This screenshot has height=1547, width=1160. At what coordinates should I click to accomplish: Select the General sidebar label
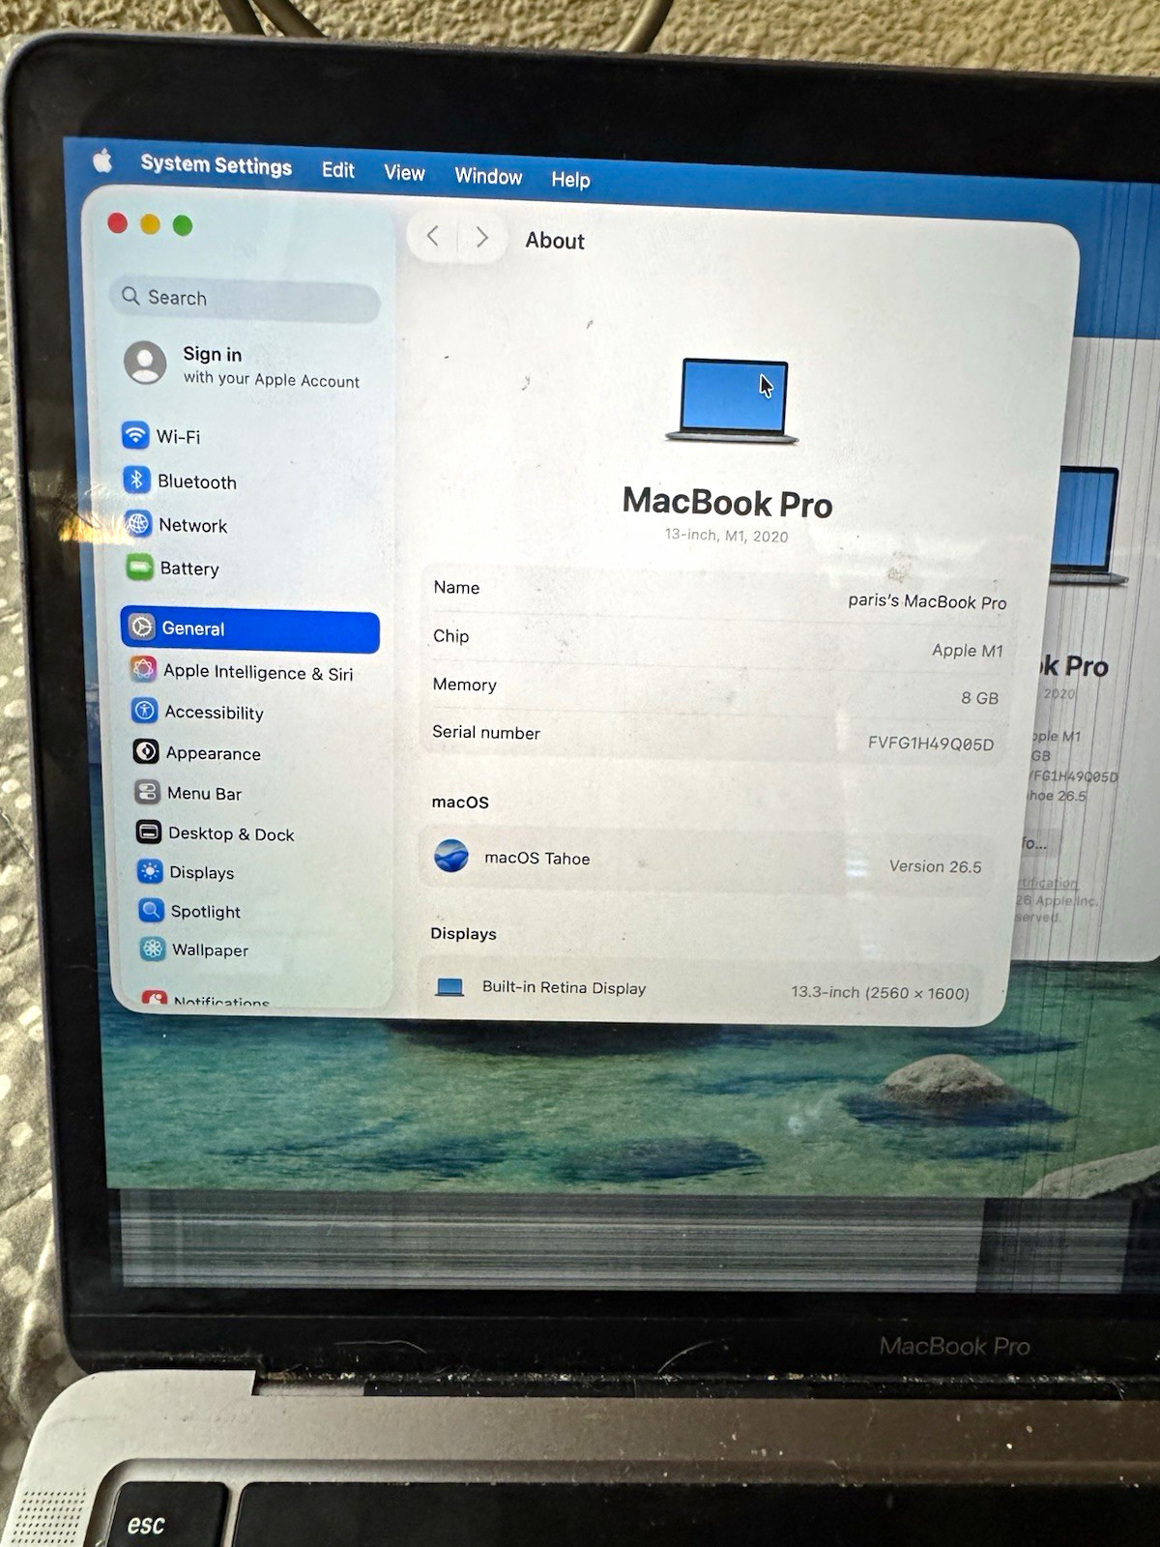pyautogui.click(x=193, y=628)
